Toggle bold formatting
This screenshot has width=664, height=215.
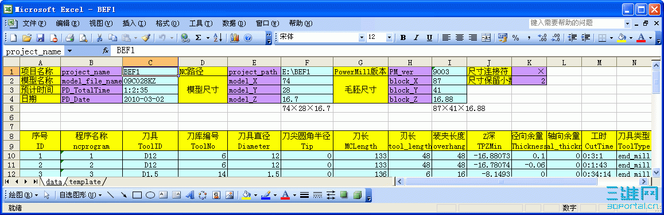point(403,38)
